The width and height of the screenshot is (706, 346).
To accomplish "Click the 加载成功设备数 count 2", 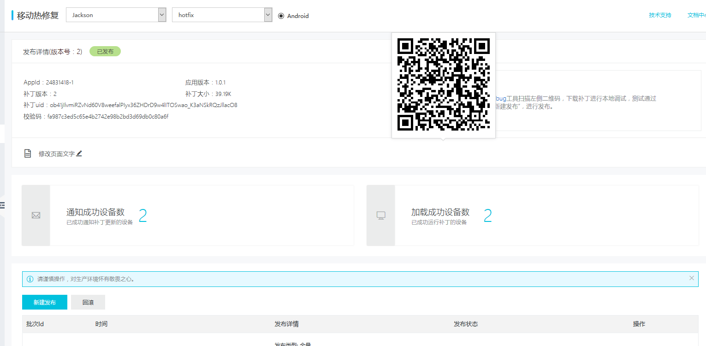I will click(x=487, y=216).
